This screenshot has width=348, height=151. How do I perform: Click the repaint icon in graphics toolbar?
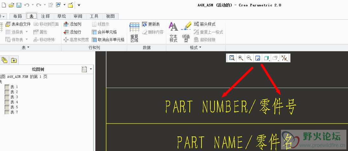258,58
